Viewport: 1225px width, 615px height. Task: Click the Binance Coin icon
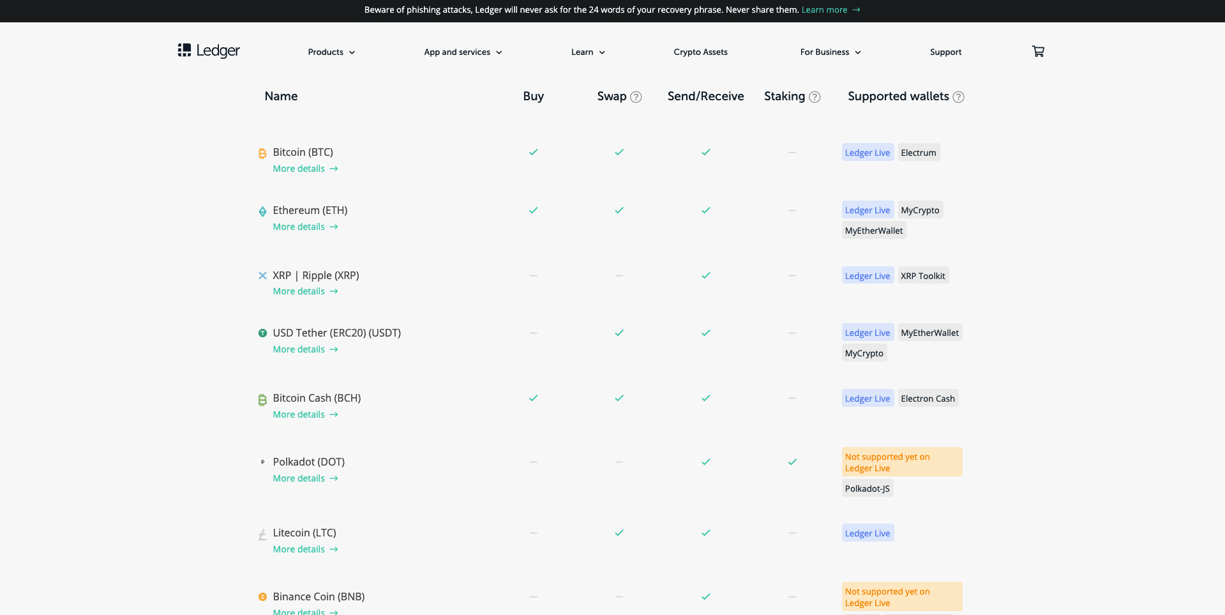262,597
